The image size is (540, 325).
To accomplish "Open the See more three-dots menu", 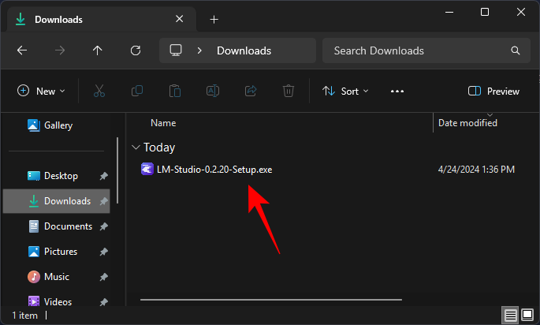I will 397,92.
